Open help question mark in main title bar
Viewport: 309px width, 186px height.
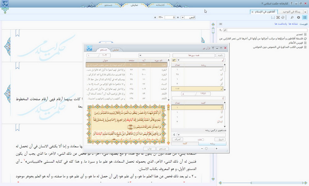pyautogui.click(x=292, y=3)
